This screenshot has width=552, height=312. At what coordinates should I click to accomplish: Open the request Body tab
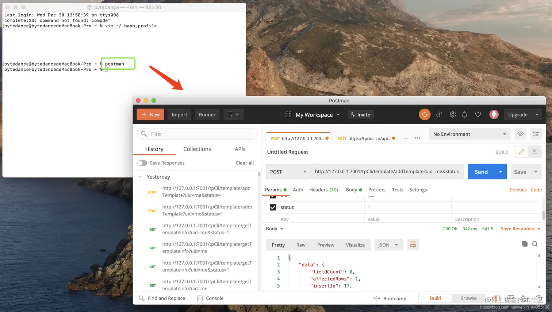354,190
